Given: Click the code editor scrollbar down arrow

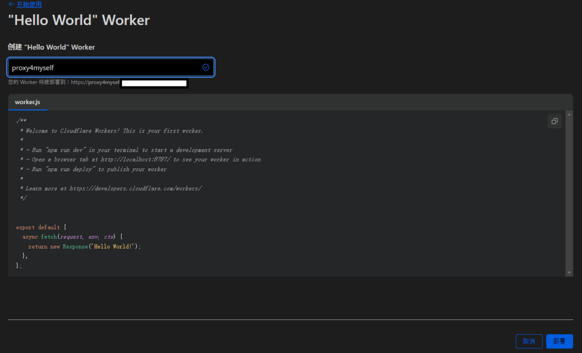Looking at the screenshot, I should pos(569,273).
